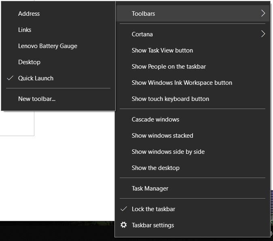
Task: Select the Desktop toolbar entry
Action: (58, 62)
